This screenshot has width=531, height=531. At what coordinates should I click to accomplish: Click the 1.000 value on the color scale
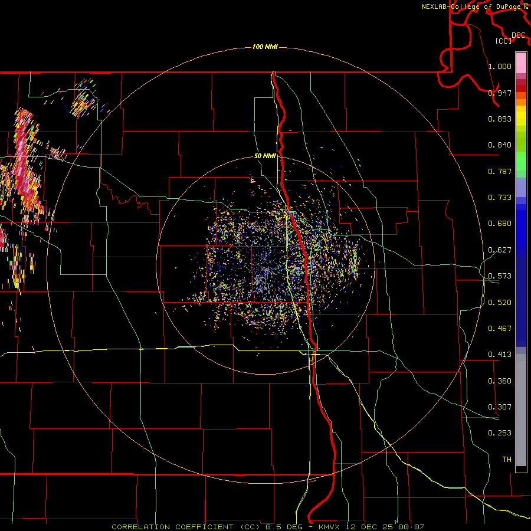coord(500,66)
